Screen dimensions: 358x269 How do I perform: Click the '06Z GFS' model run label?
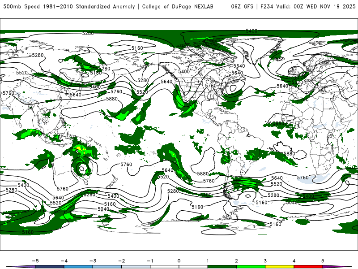(x=242, y=6)
